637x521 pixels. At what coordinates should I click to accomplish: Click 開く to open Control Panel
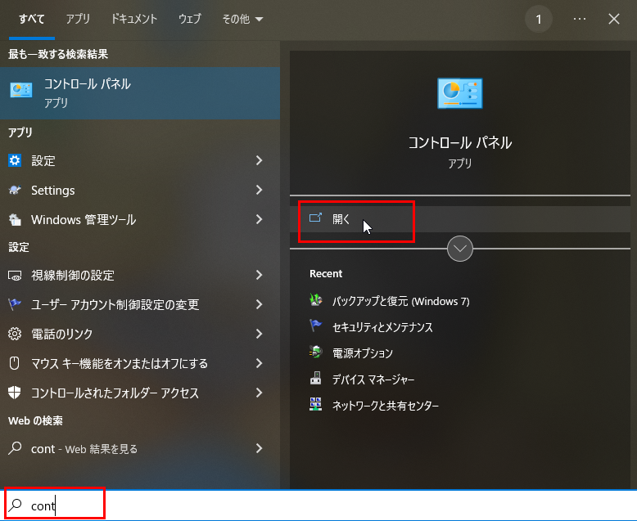tap(460, 219)
